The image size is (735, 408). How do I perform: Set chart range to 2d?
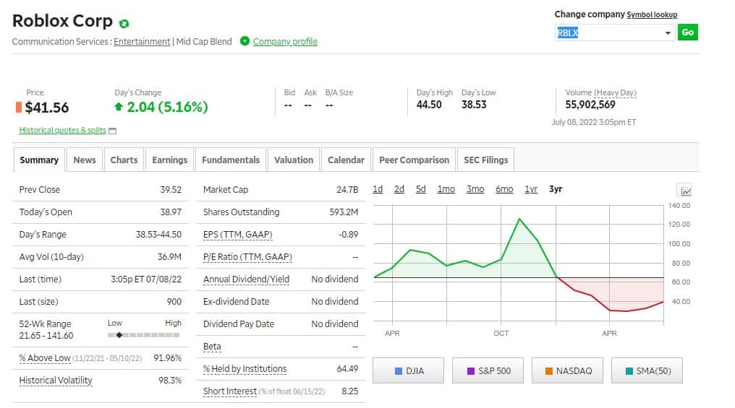(x=399, y=189)
